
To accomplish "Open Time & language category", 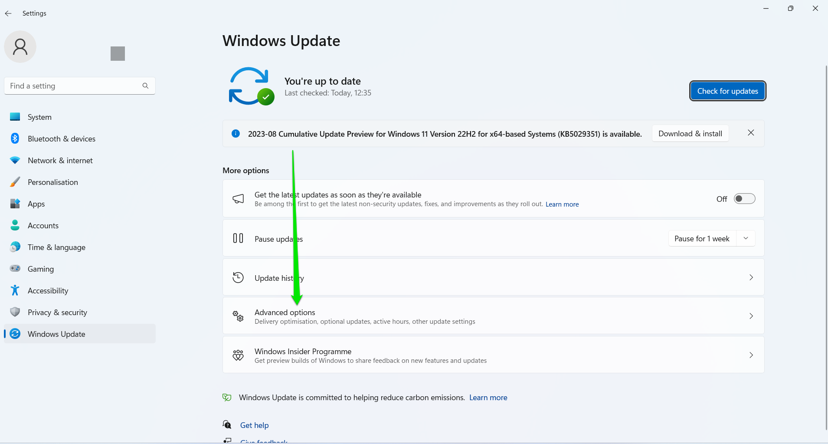I will (80, 247).
